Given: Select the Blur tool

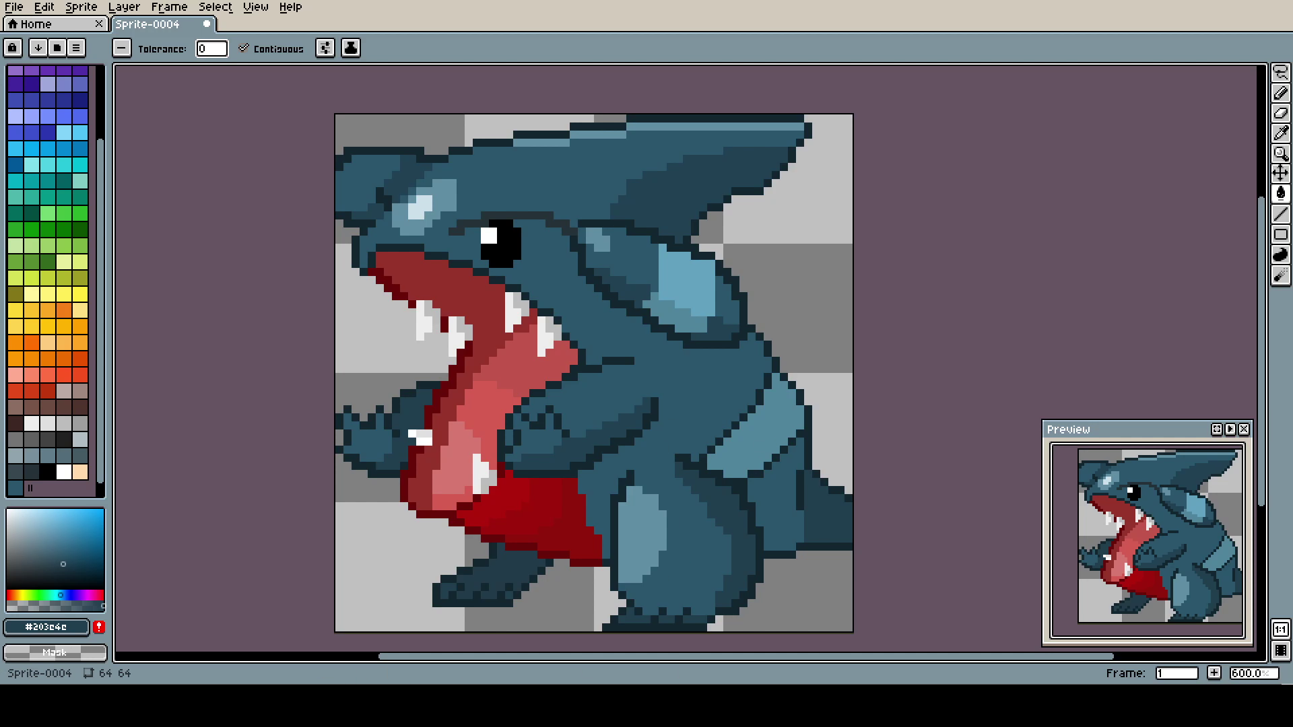Looking at the screenshot, I should pyautogui.click(x=1280, y=275).
